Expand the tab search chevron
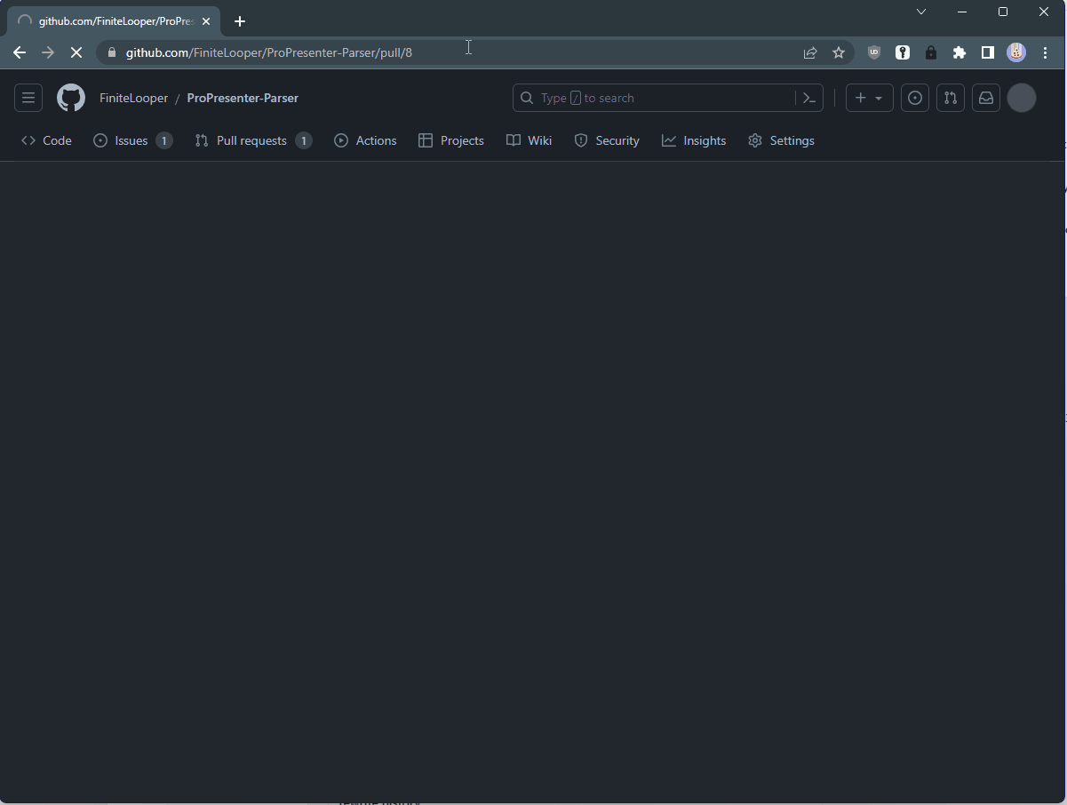Viewport: 1067px width, 805px height. 921,12
